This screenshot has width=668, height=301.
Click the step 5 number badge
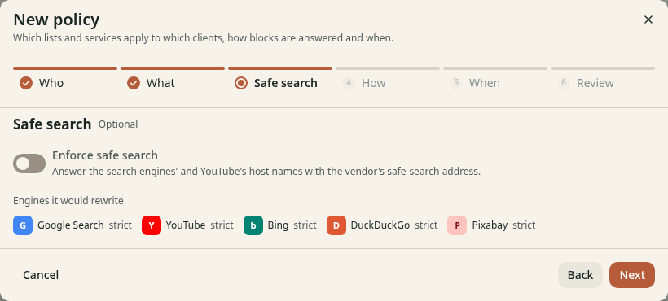456,83
